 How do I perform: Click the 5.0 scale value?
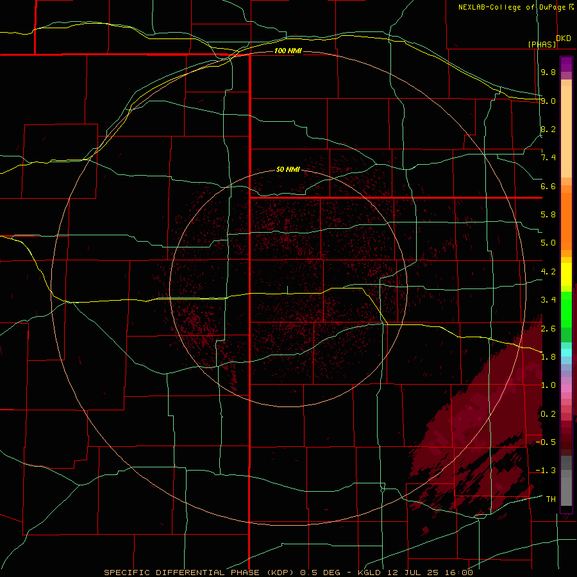point(548,243)
